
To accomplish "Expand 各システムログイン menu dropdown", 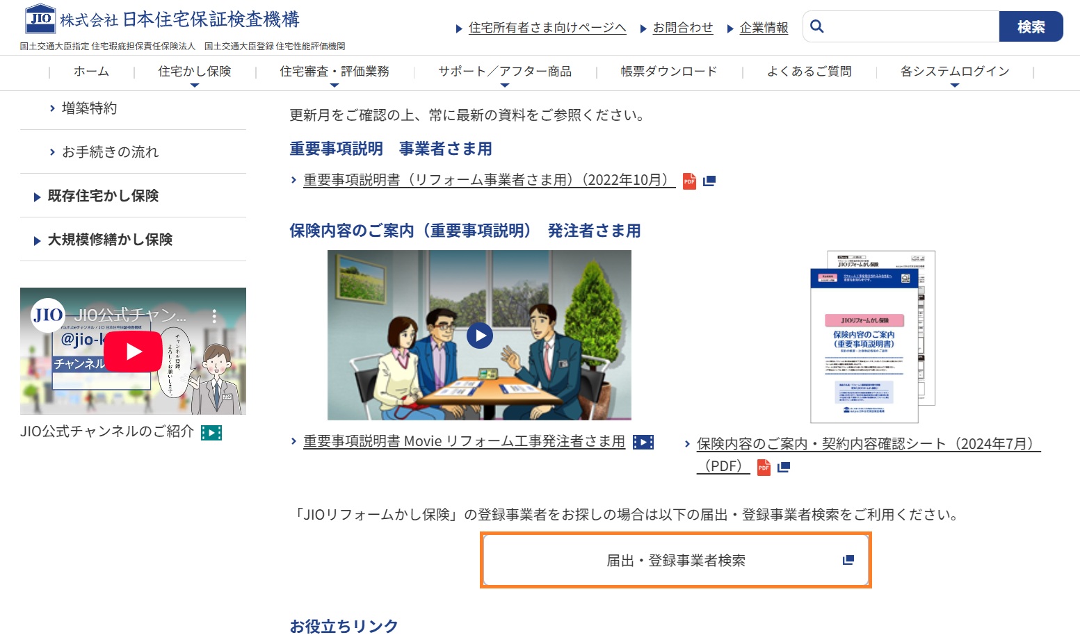I will point(955,85).
